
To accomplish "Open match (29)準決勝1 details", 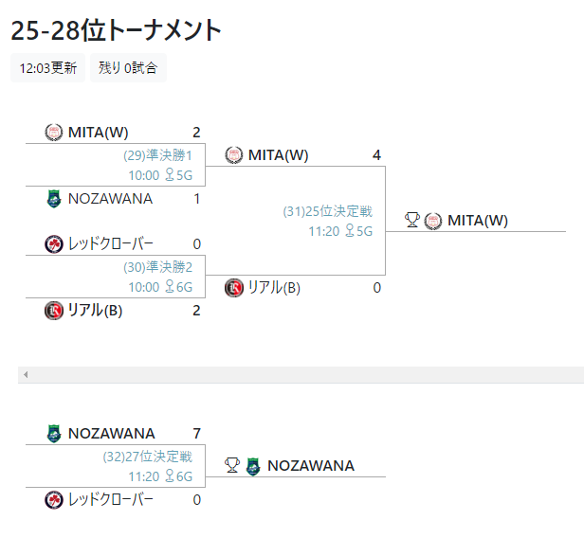I will tap(158, 155).
